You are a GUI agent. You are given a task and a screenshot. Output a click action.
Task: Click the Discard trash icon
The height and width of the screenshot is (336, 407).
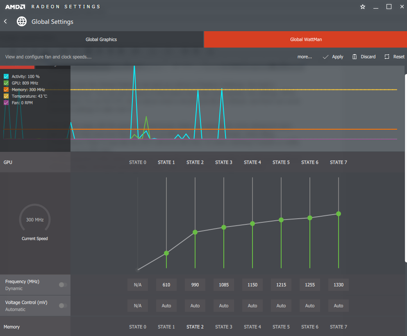click(x=354, y=57)
